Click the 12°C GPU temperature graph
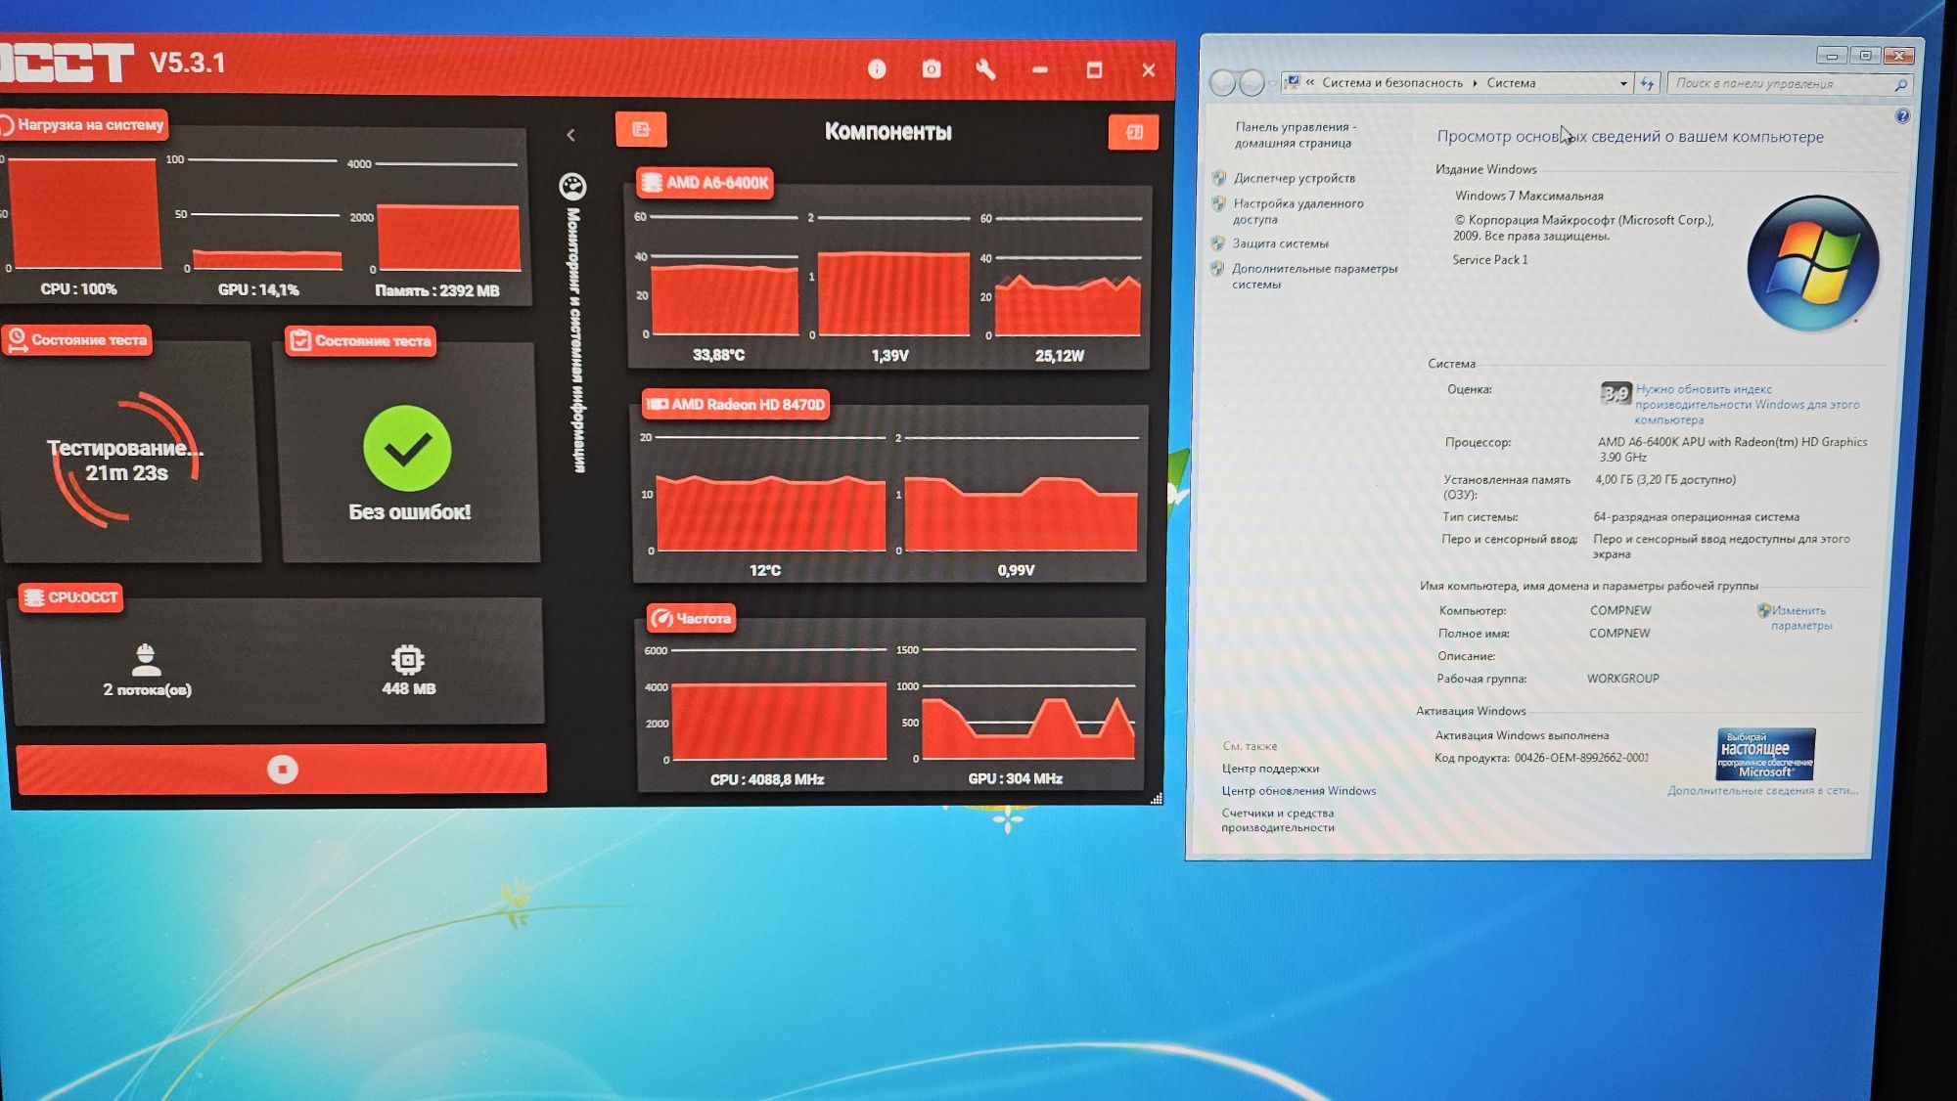 [x=770, y=494]
